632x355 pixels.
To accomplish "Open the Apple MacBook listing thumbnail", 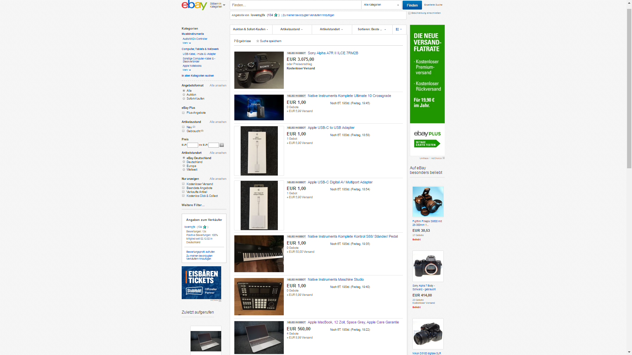I will (x=259, y=338).
